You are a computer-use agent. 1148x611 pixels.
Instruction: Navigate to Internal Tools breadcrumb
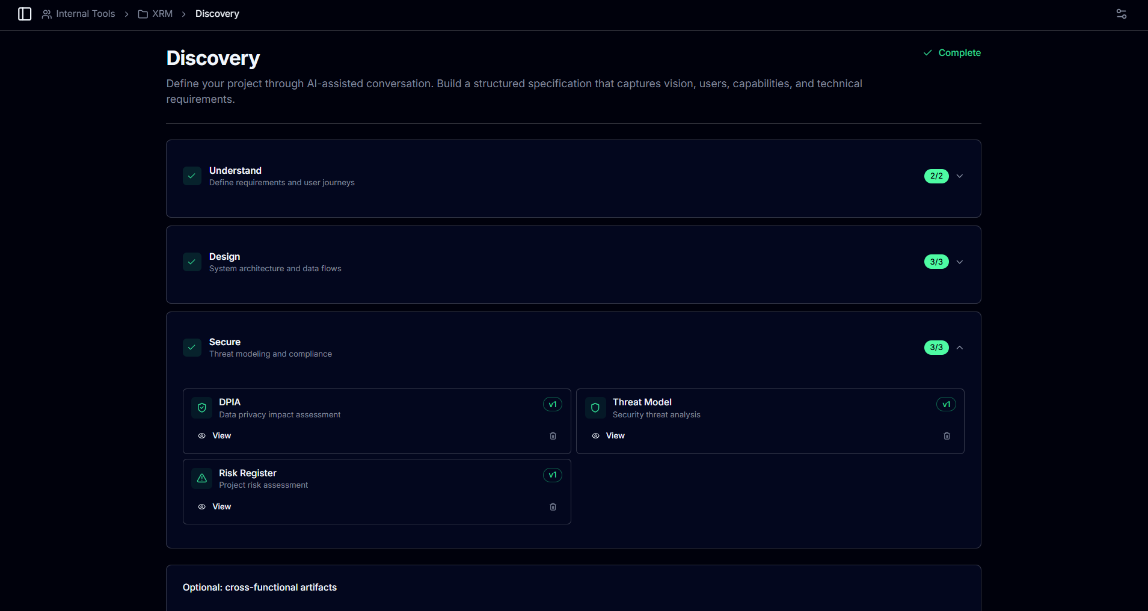[85, 14]
